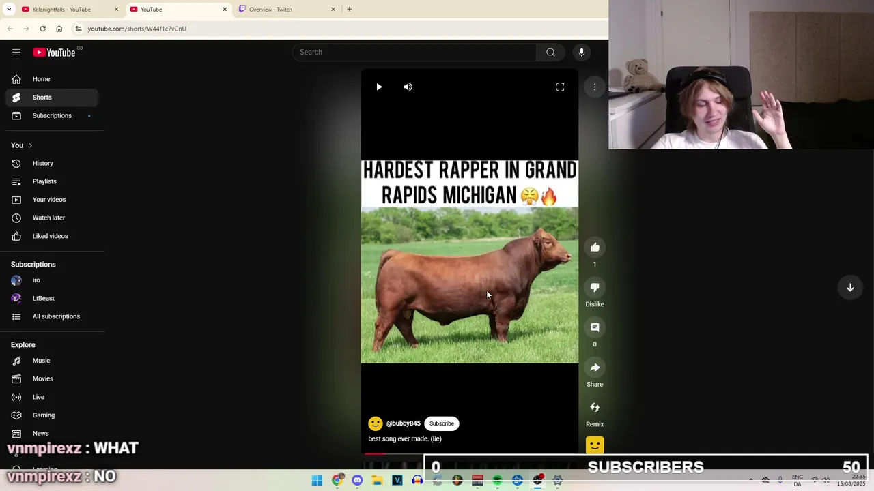Viewport: 874px width, 491px height.
Task: Open a new browser tab
Action: [x=350, y=10]
